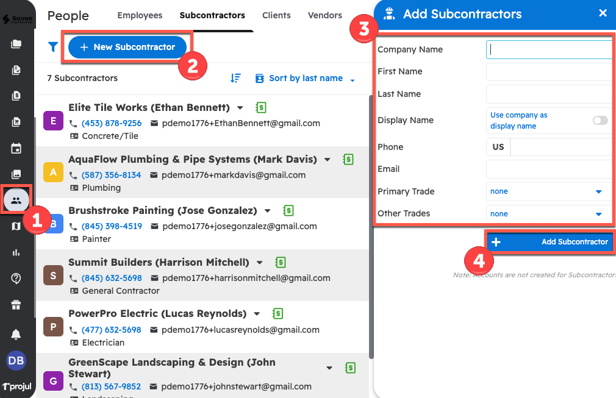The image size is (616, 398).
Task: Open the photos gallery sidebar icon
Action: point(16,174)
